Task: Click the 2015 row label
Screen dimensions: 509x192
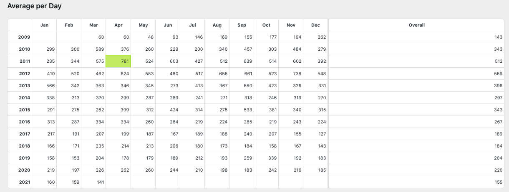Action: (24, 110)
